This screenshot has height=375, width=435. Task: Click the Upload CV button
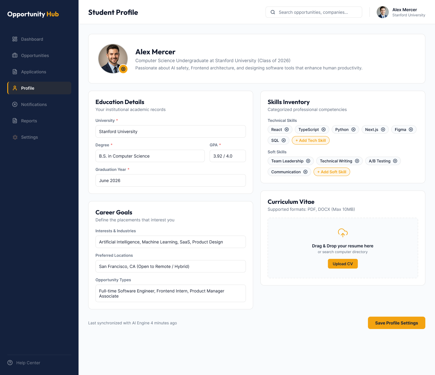(343, 264)
